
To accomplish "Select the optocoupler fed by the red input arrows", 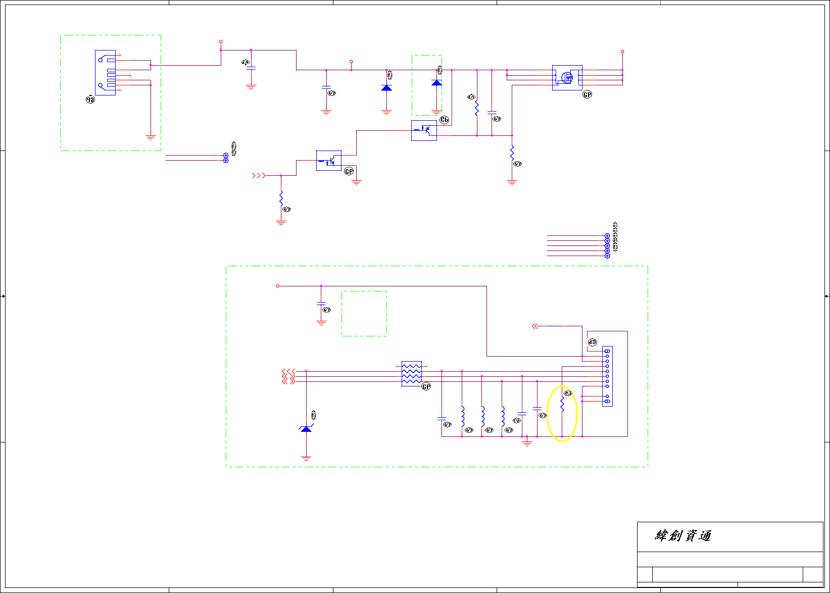I will point(329,161).
